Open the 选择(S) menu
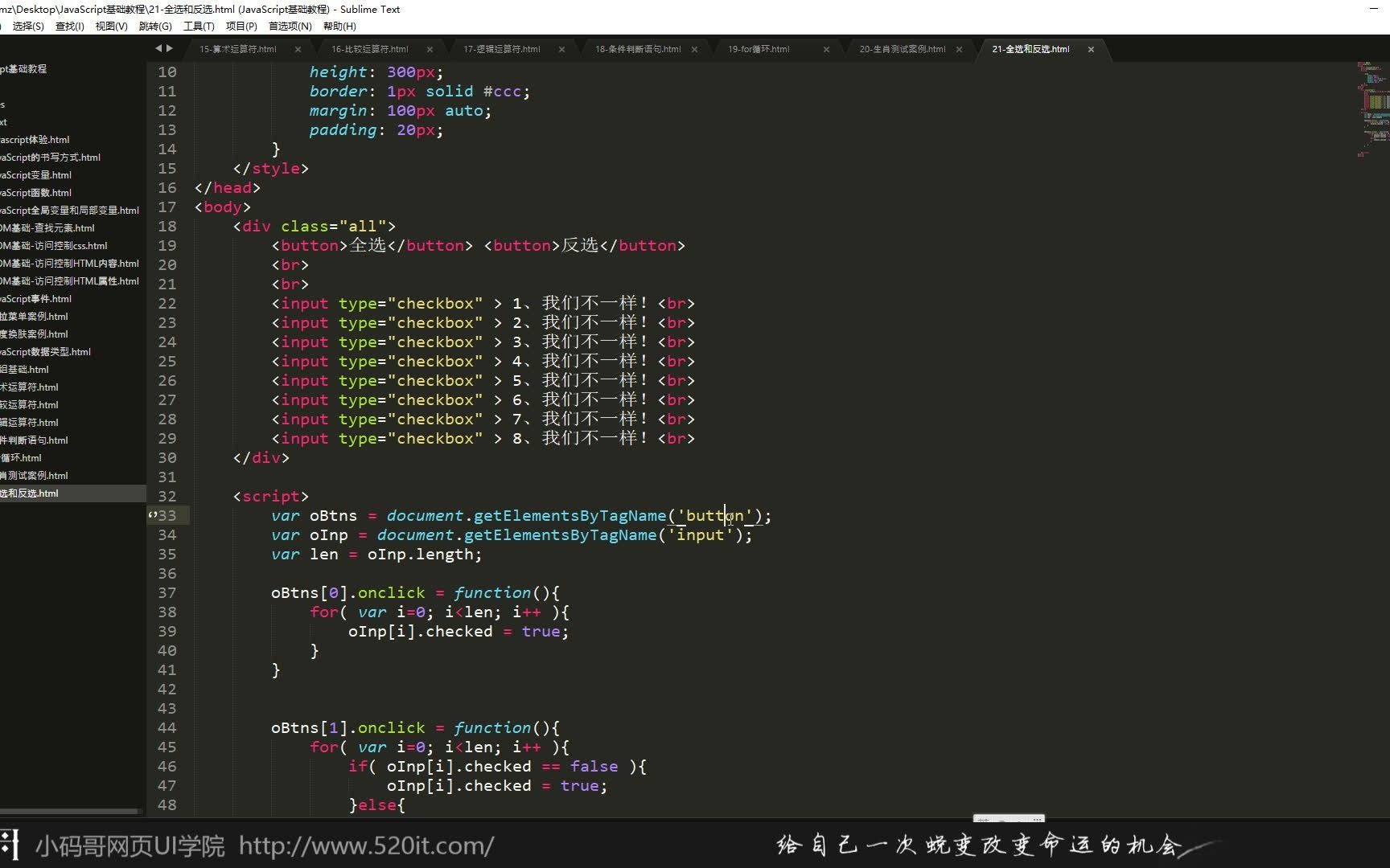The height and width of the screenshot is (868, 1390). click(x=28, y=27)
